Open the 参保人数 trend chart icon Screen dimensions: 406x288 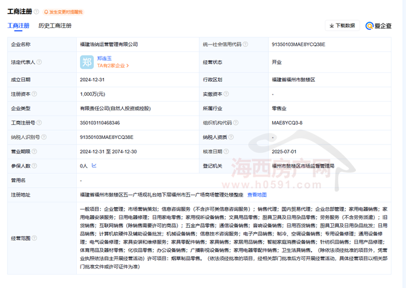tap(94, 166)
